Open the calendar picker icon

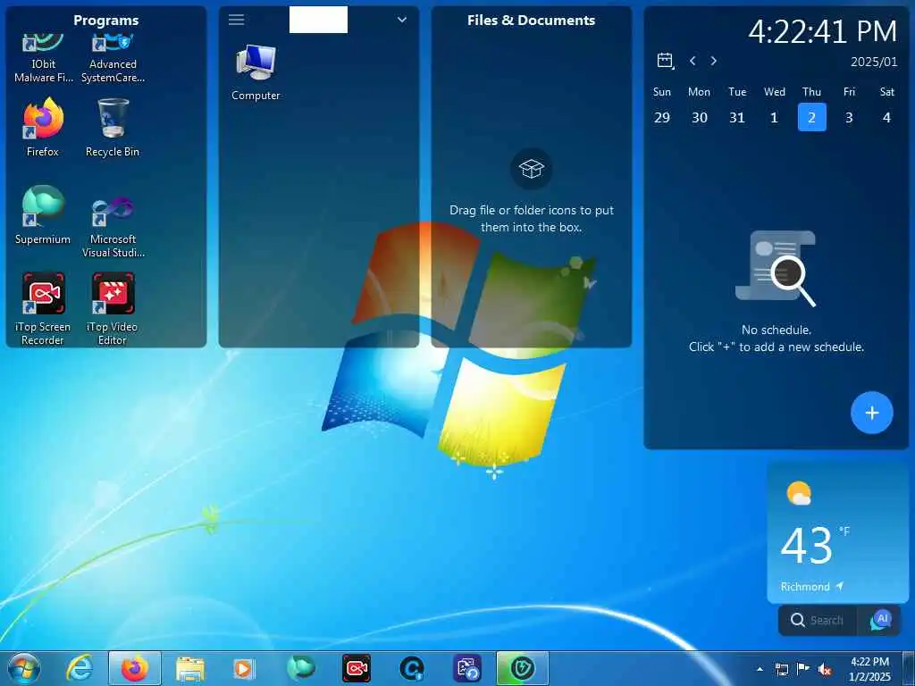pos(665,61)
